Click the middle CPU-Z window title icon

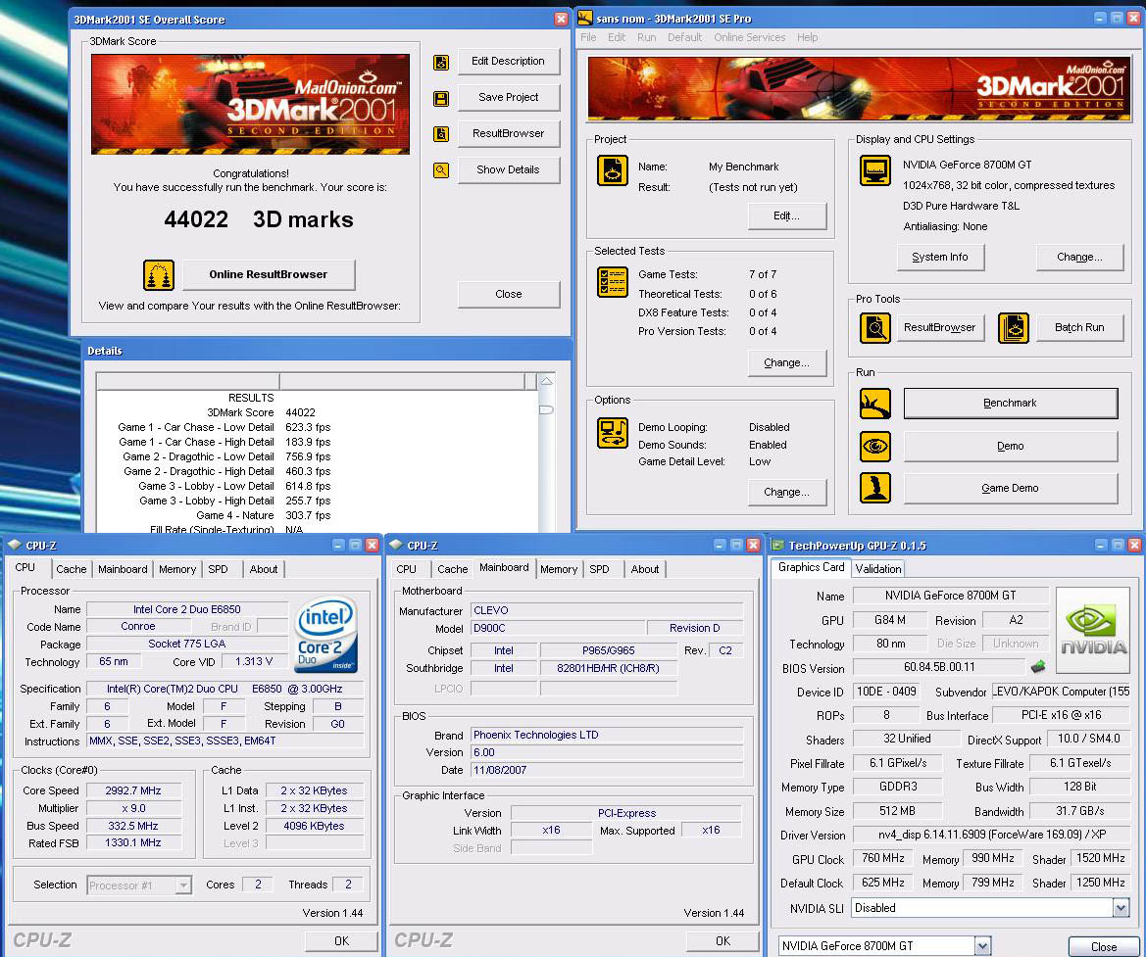396,545
